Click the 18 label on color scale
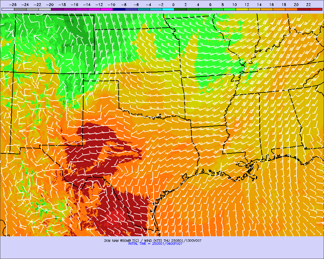Image resolution: width=324 pixels, height=259 pixels. (x=284, y=4)
